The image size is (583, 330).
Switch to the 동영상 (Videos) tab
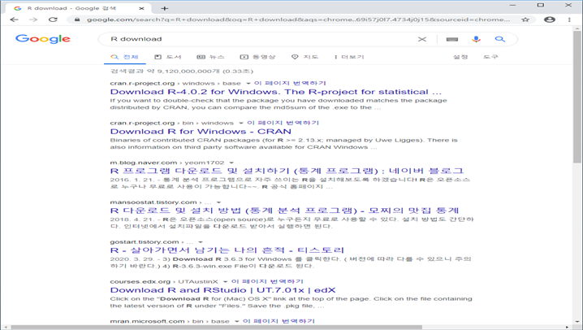pos(257,57)
